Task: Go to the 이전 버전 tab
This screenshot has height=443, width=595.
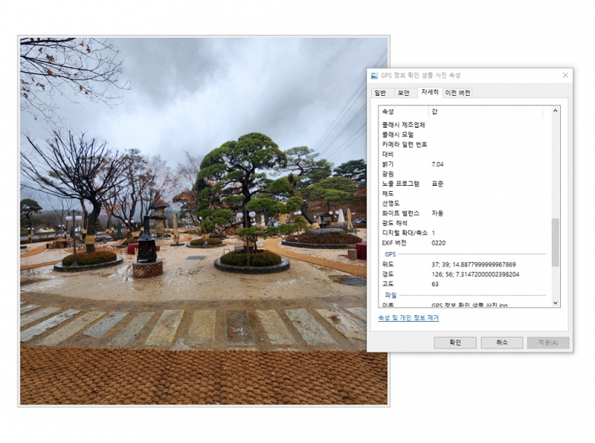Action: (457, 93)
